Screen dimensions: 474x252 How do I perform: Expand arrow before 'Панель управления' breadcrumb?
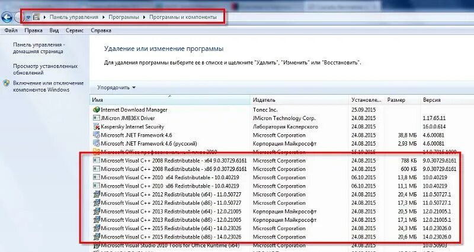(x=44, y=17)
